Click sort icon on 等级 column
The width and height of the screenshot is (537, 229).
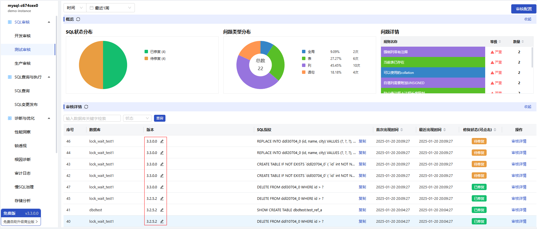pyautogui.click(x=500, y=42)
